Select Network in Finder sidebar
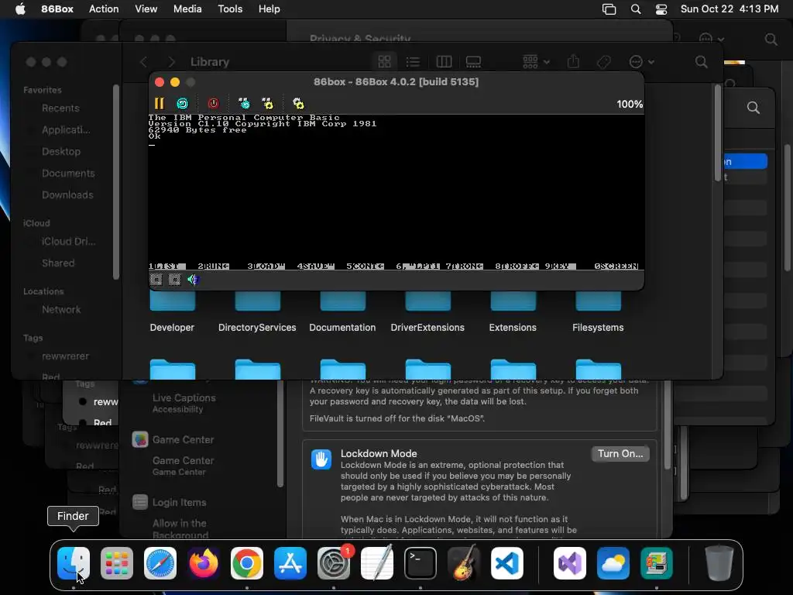 click(61, 310)
